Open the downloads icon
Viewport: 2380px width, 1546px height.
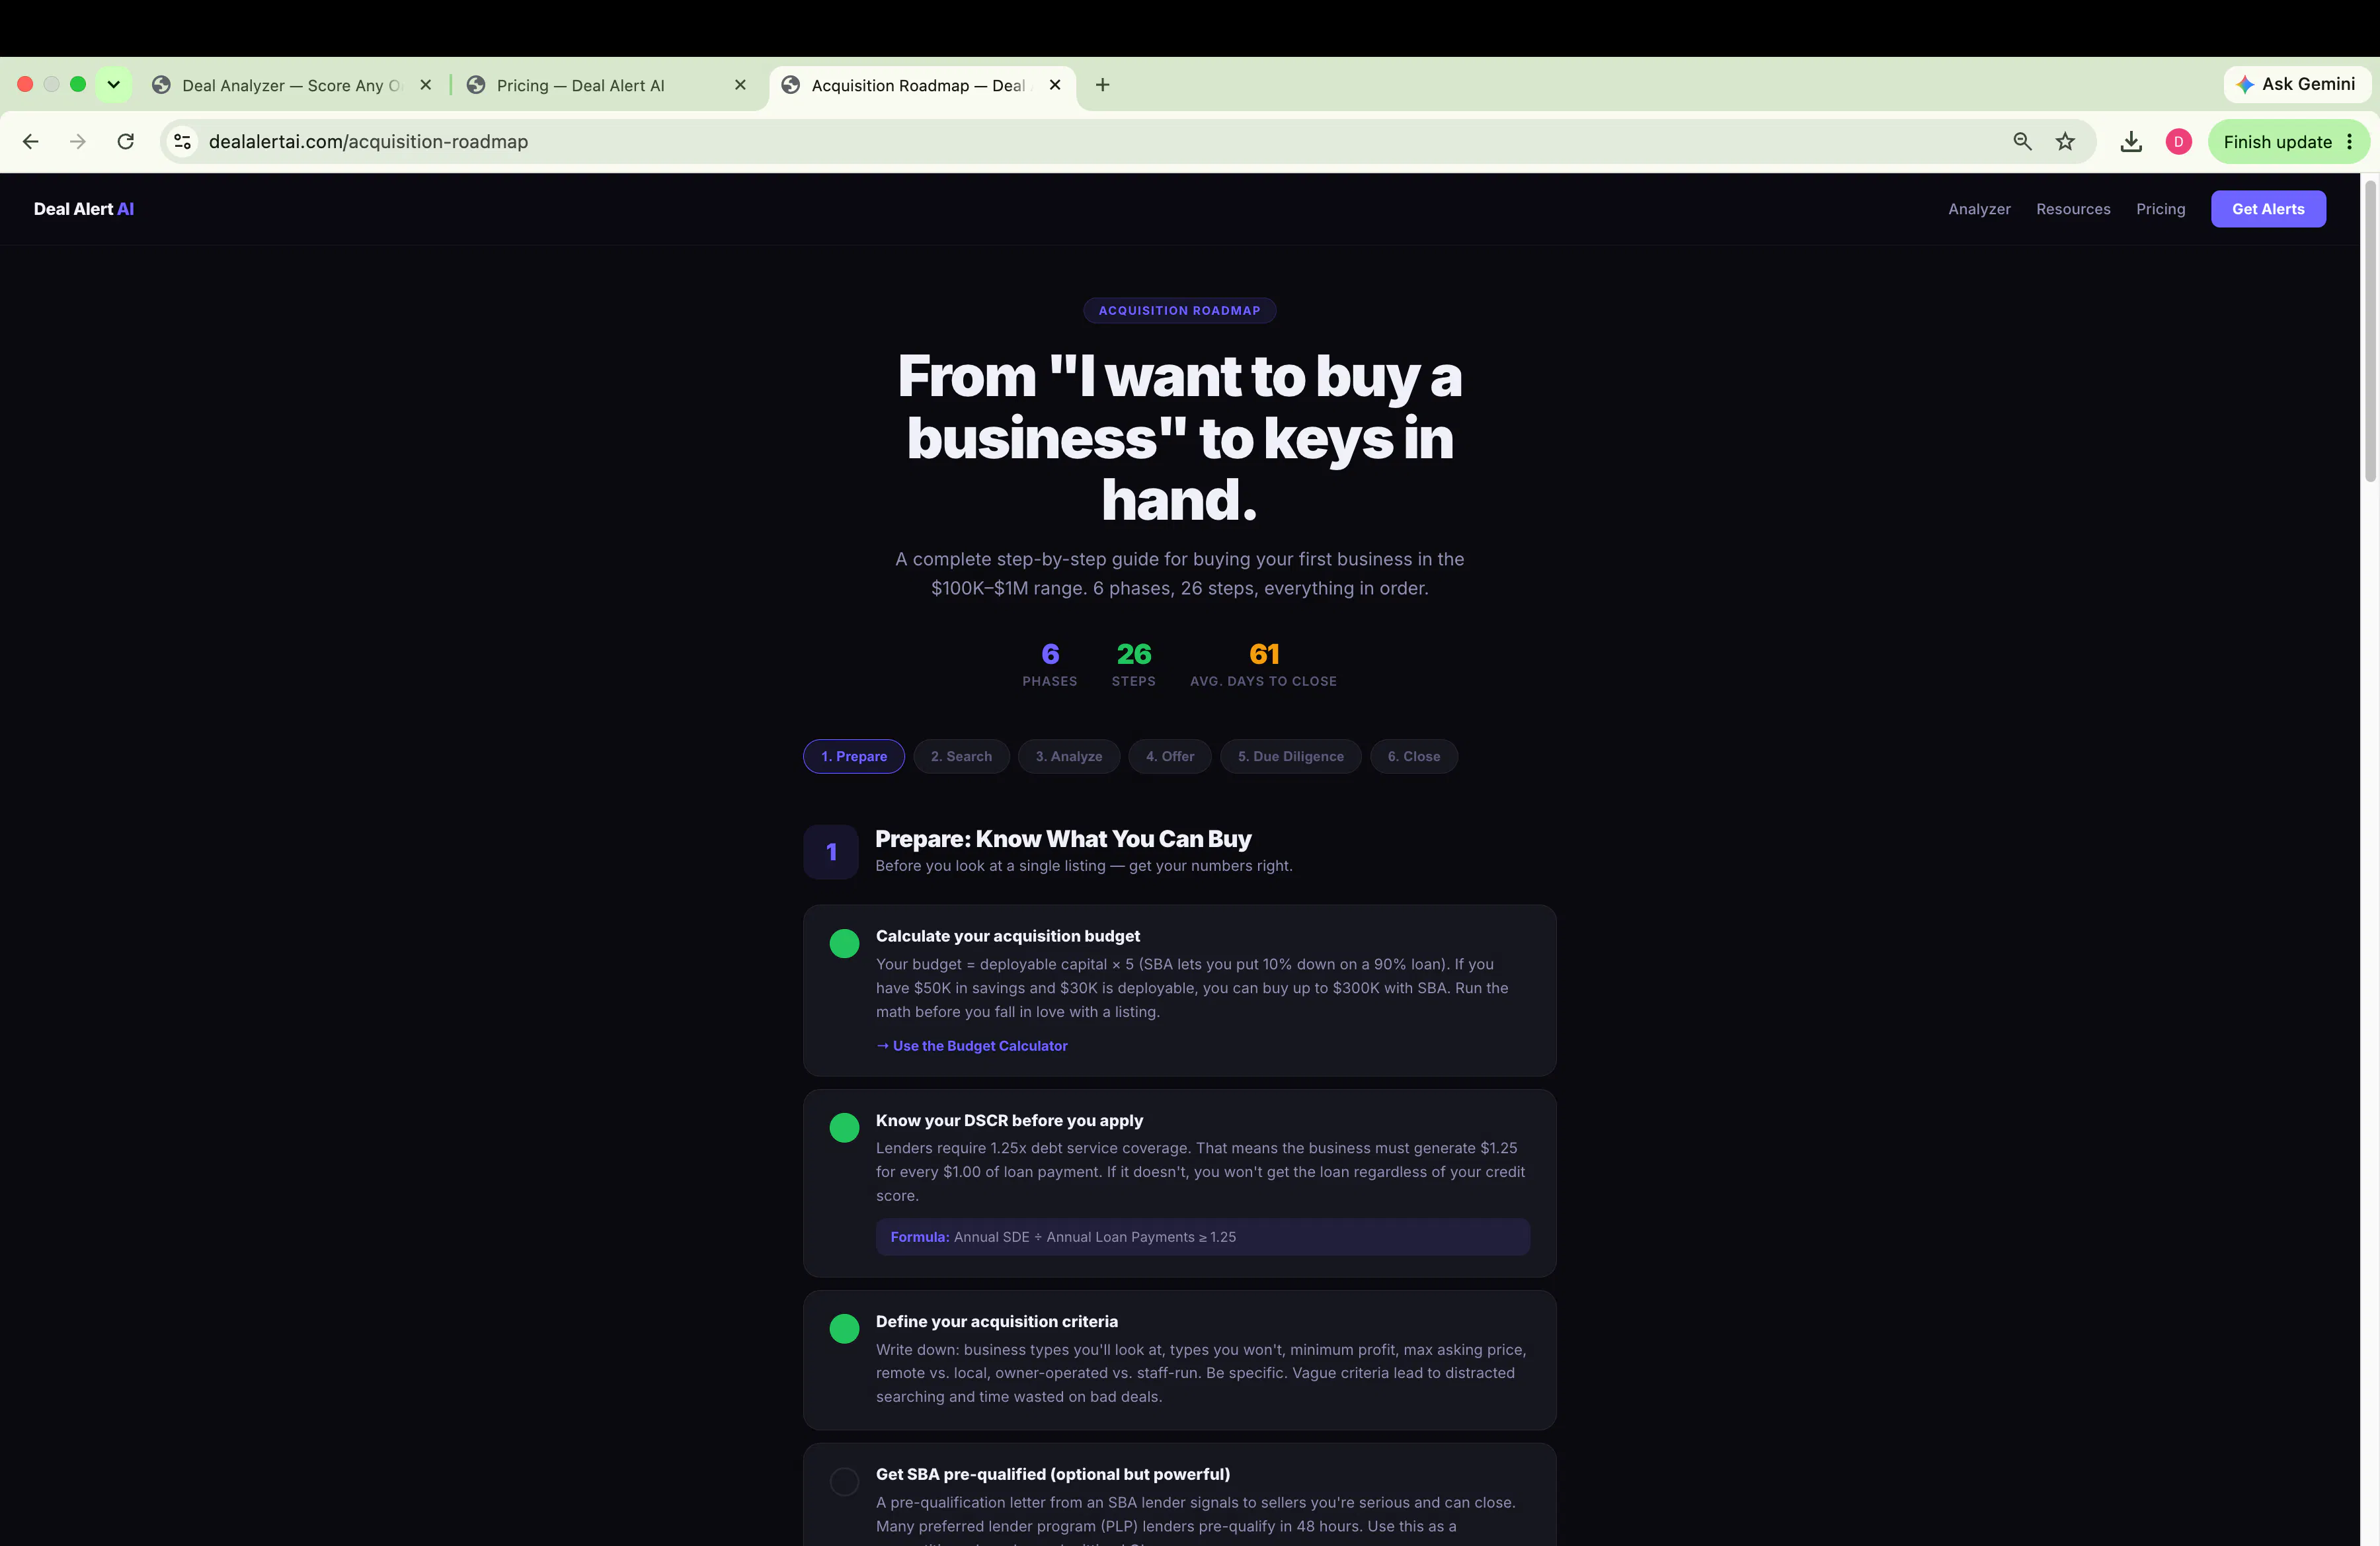(2131, 142)
